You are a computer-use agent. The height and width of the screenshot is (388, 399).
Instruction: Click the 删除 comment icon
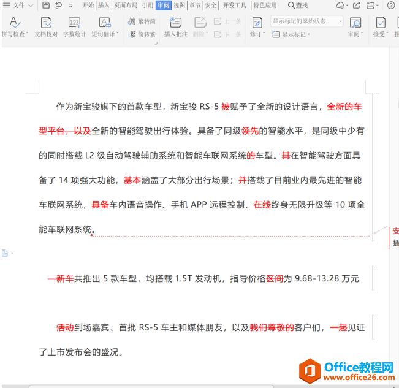tap(200, 23)
